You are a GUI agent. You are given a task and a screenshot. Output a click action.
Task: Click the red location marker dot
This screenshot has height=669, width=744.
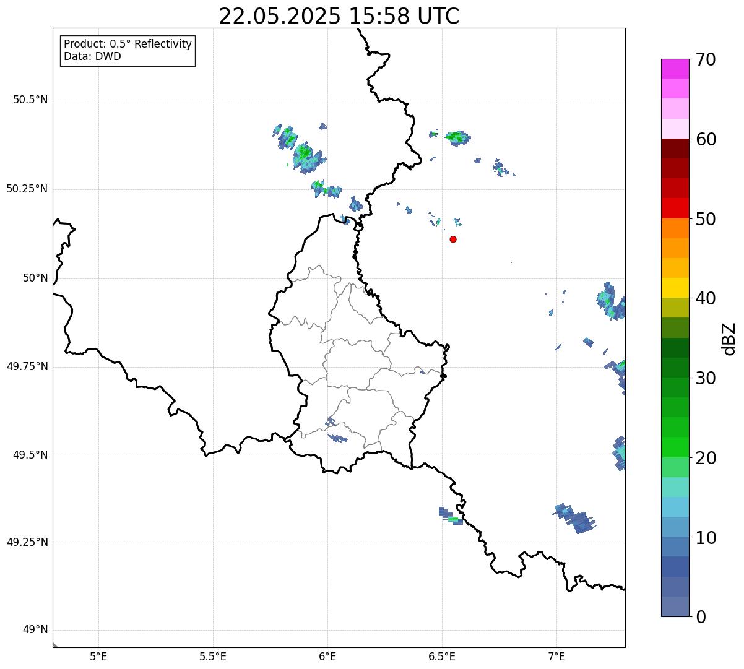point(453,239)
